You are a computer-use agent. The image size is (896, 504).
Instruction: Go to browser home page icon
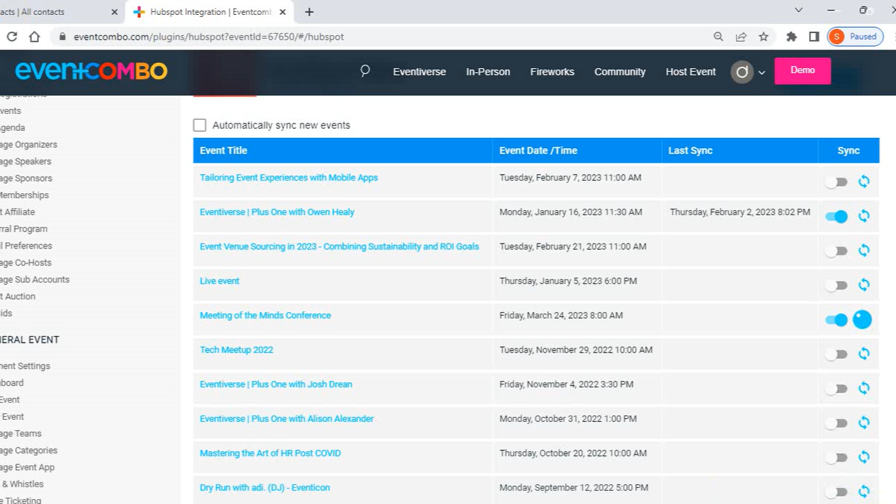(x=34, y=37)
